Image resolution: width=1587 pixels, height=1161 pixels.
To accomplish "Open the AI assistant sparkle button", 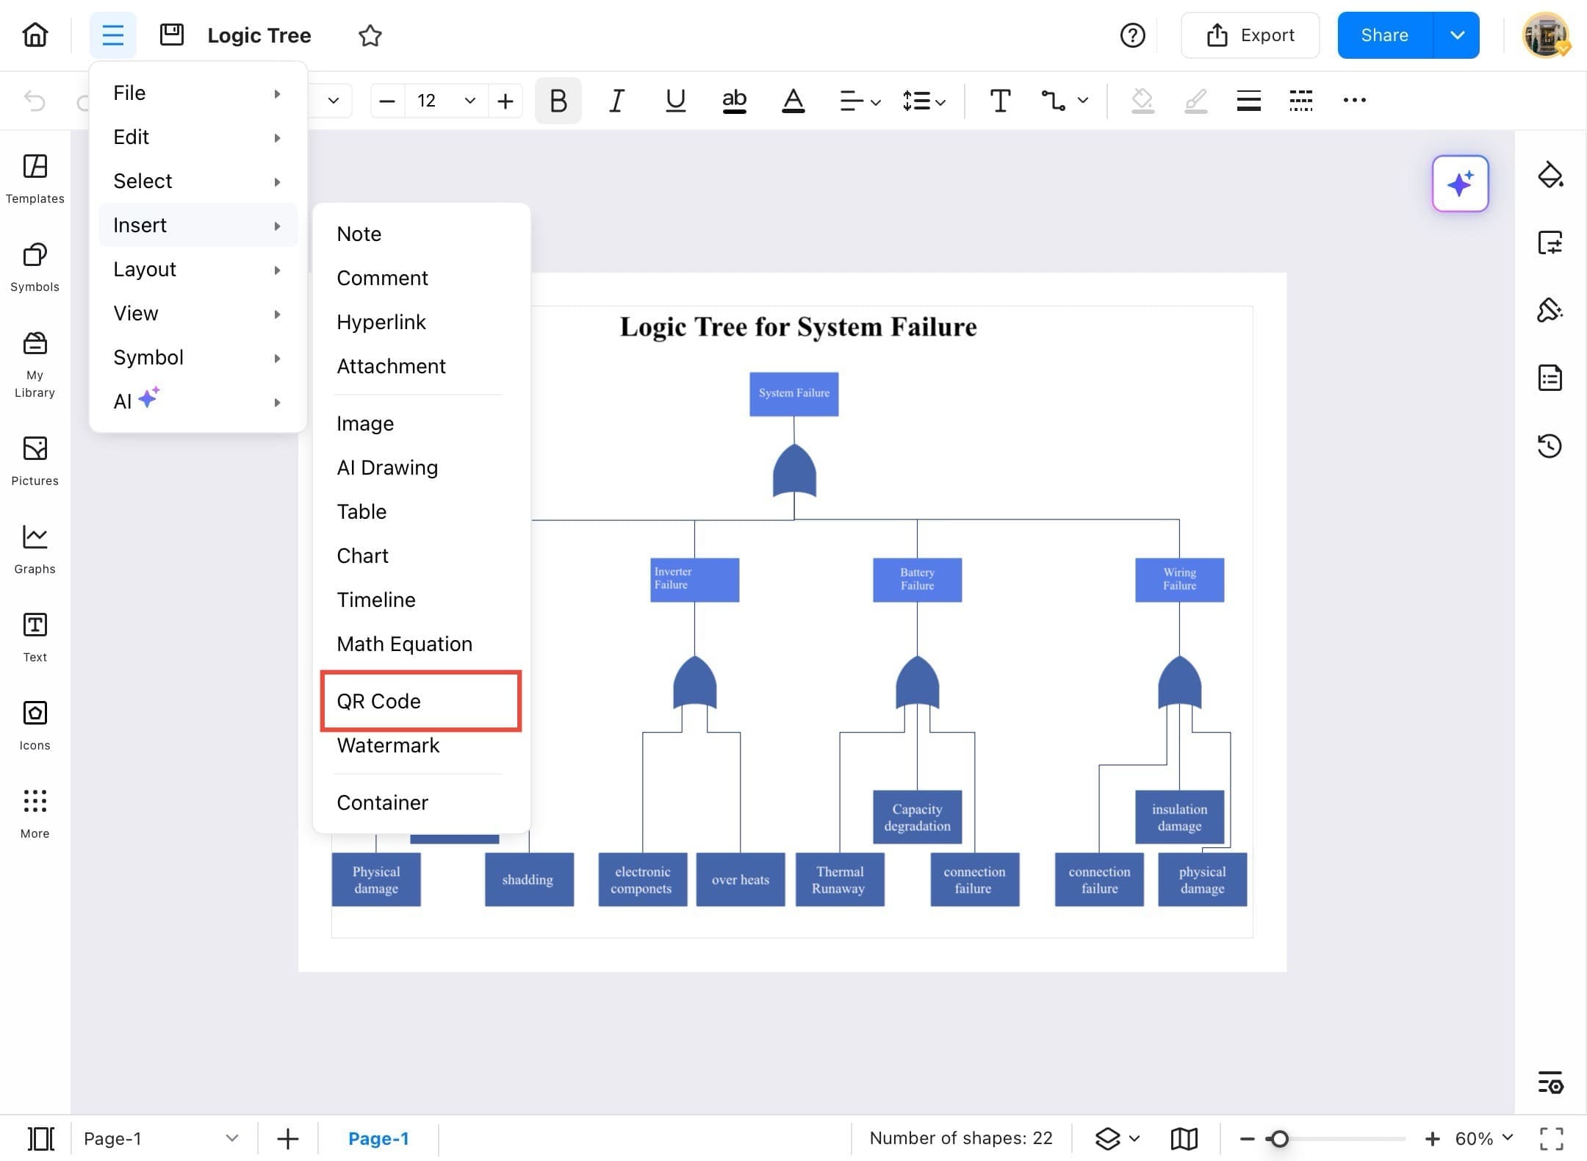I will coord(1460,184).
